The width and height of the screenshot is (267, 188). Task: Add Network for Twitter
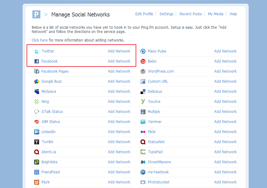(119, 51)
